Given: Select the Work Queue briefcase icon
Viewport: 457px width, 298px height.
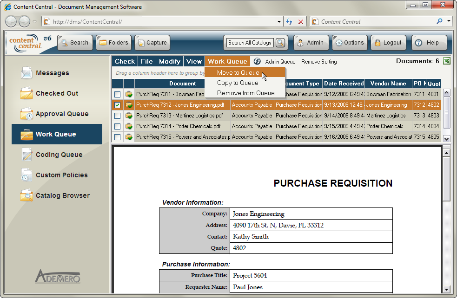Looking at the screenshot, I should (x=26, y=134).
